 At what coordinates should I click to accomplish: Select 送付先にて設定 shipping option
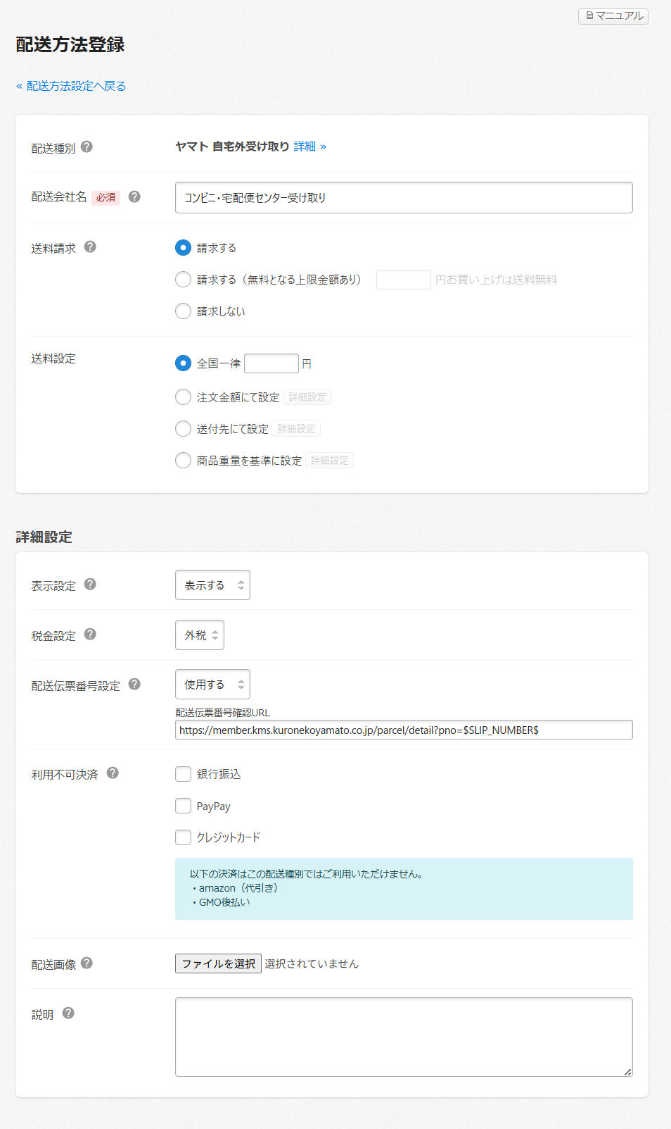tap(183, 429)
